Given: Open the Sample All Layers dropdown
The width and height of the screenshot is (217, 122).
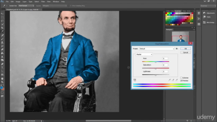Looking at the screenshot, I should [x=55, y=6].
